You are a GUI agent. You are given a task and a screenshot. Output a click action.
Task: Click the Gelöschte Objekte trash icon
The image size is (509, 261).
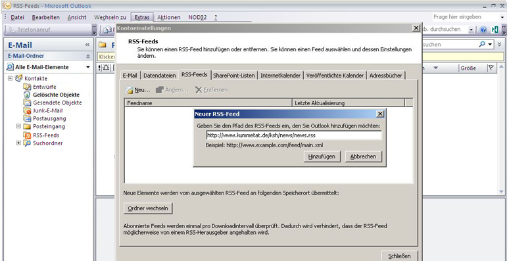click(x=27, y=95)
